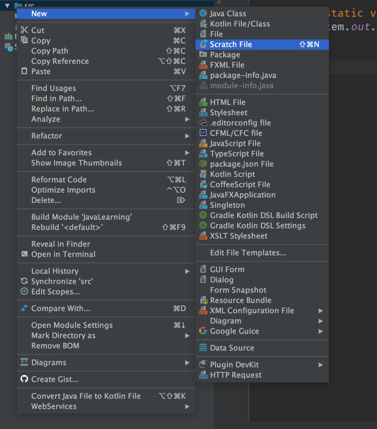Open the Local History submenu arrow
This screenshot has height=429, width=377.
[x=187, y=271]
